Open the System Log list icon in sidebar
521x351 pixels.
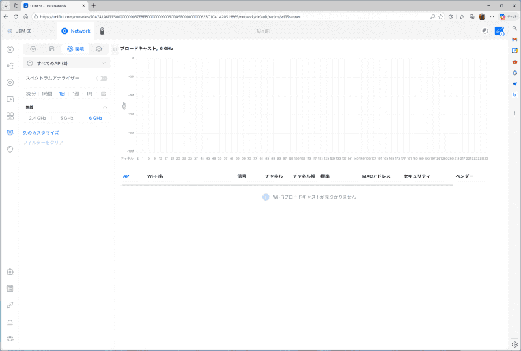coord(10,288)
